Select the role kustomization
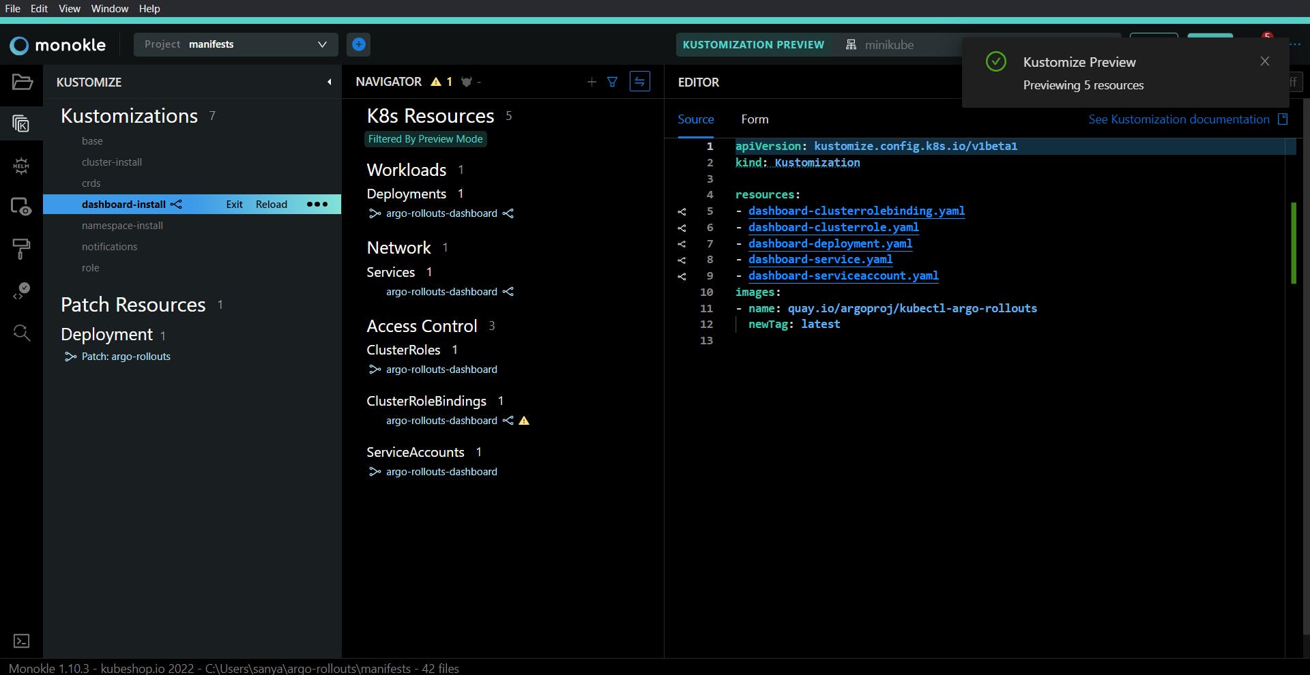 pos(90,268)
